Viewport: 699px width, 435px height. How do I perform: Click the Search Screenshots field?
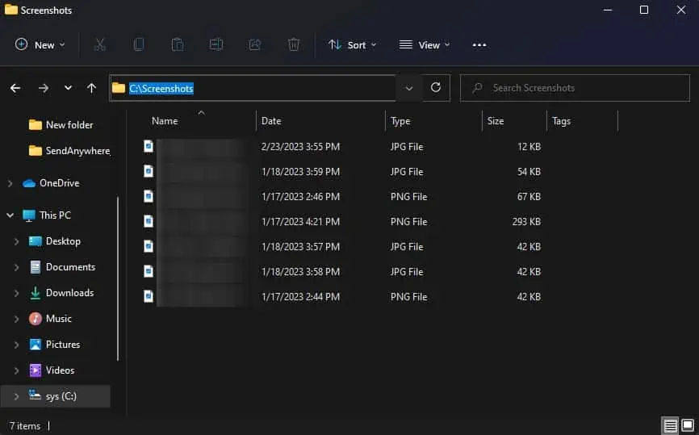click(x=575, y=88)
